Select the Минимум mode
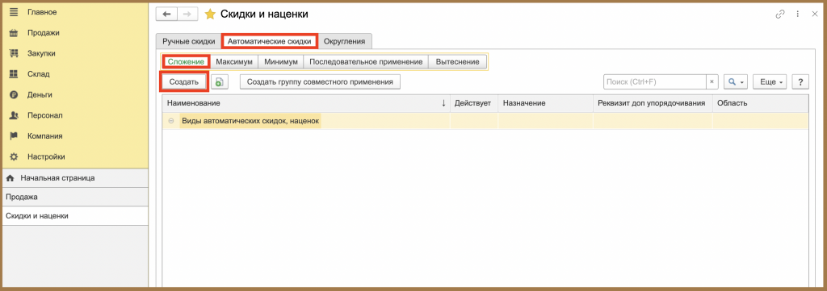The image size is (827, 291). pos(280,61)
